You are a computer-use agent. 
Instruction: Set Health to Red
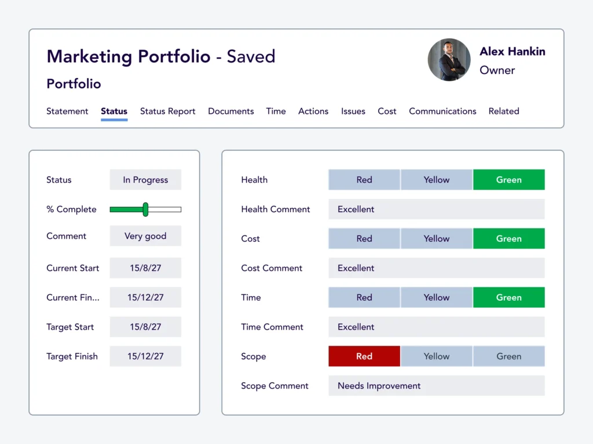point(364,180)
